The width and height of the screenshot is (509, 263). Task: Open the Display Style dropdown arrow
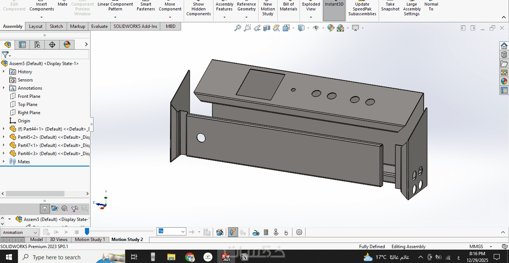[308, 28]
